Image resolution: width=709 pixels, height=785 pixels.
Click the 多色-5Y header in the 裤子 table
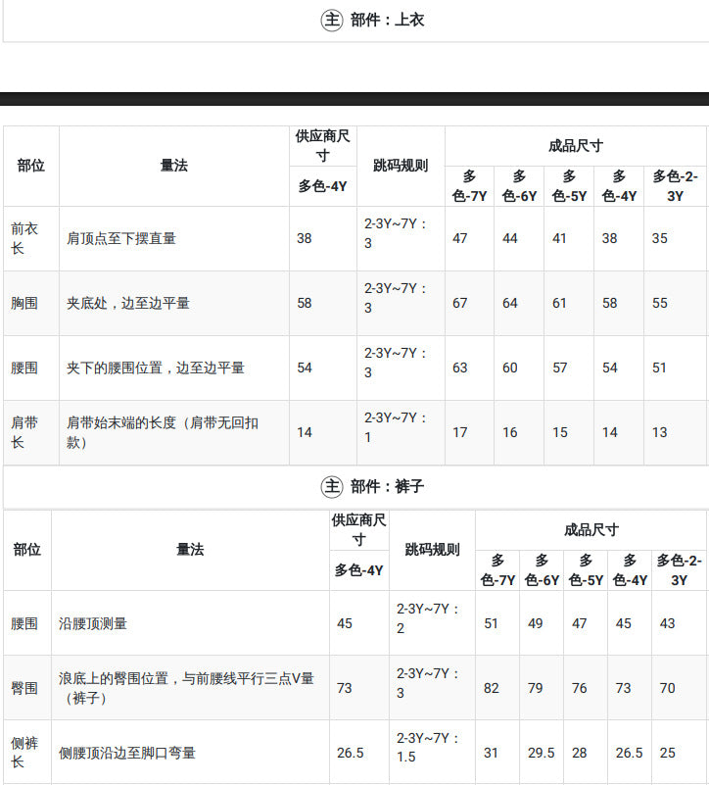(586, 570)
